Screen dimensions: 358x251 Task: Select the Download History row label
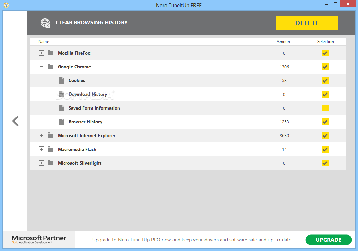coord(88,94)
